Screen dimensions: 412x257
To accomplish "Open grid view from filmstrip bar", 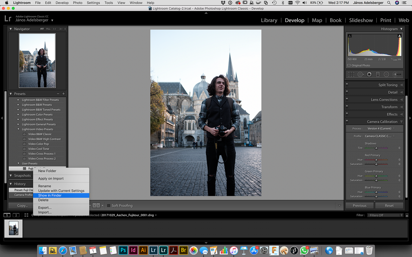I will [x=26, y=215].
